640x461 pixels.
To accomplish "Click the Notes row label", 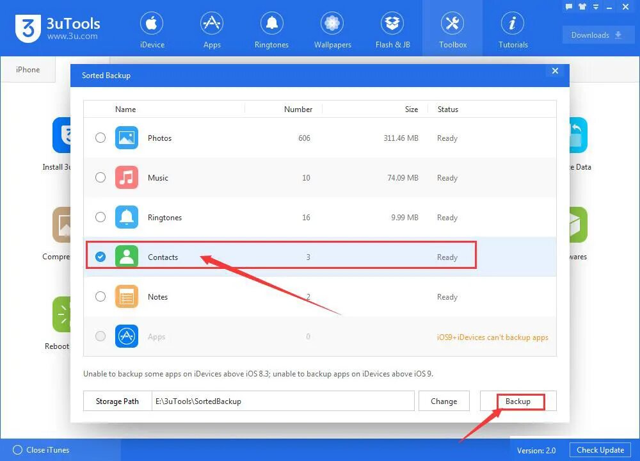I will pyautogui.click(x=157, y=297).
